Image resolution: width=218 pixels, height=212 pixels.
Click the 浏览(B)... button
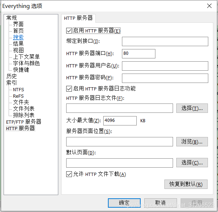[192, 142]
